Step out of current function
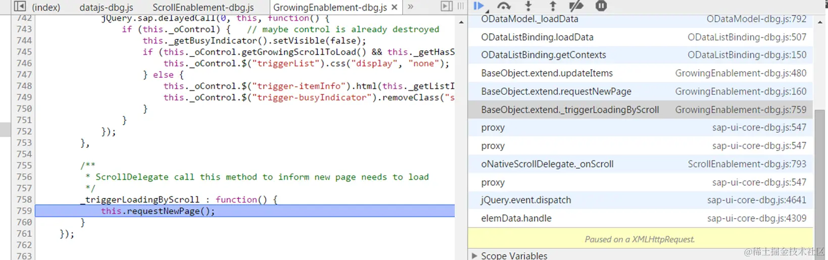 click(553, 6)
